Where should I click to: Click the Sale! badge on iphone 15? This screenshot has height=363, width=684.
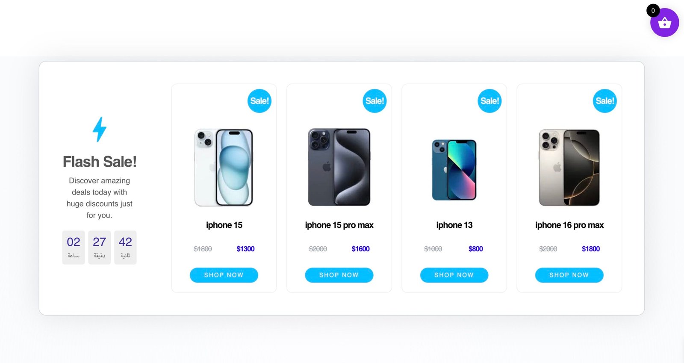point(259,101)
